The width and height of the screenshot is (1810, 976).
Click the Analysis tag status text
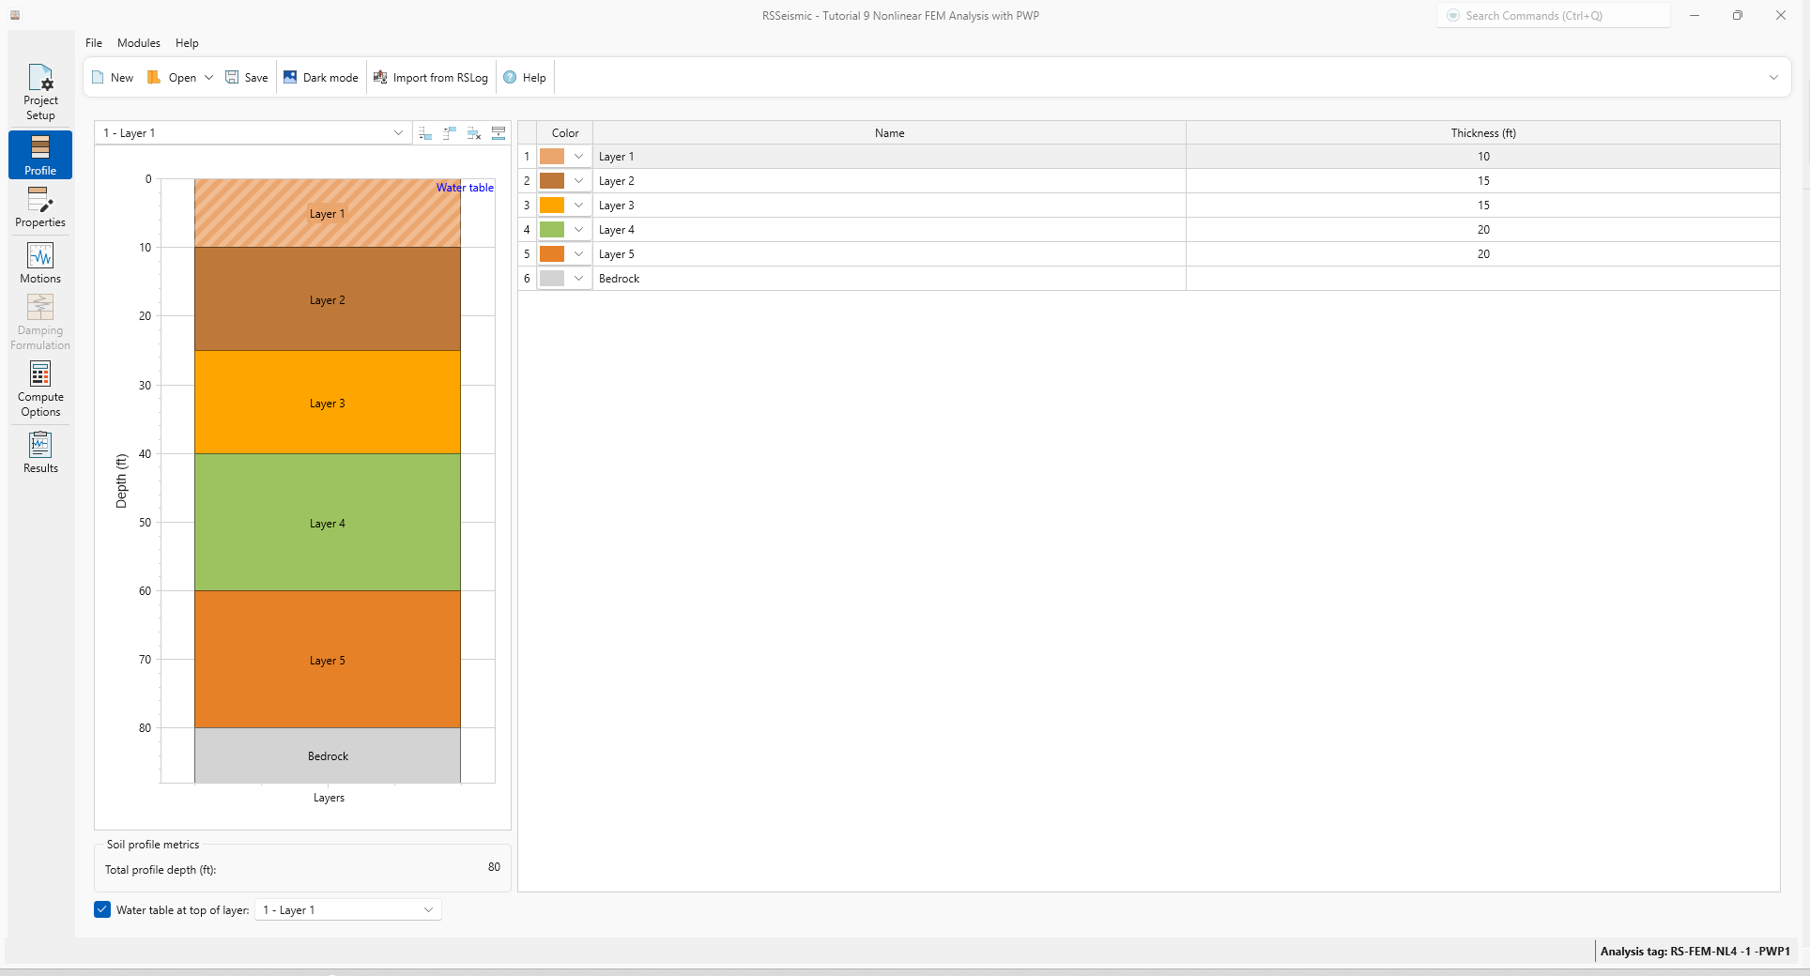tap(1695, 952)
